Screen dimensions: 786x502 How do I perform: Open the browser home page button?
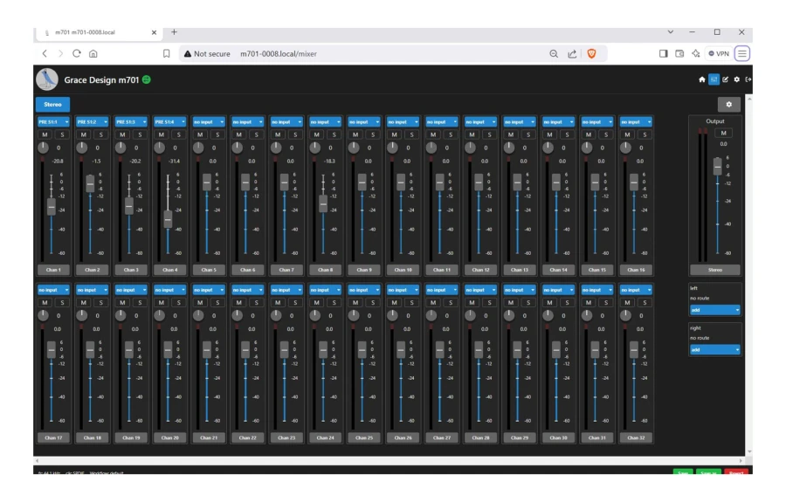[93, 53]
